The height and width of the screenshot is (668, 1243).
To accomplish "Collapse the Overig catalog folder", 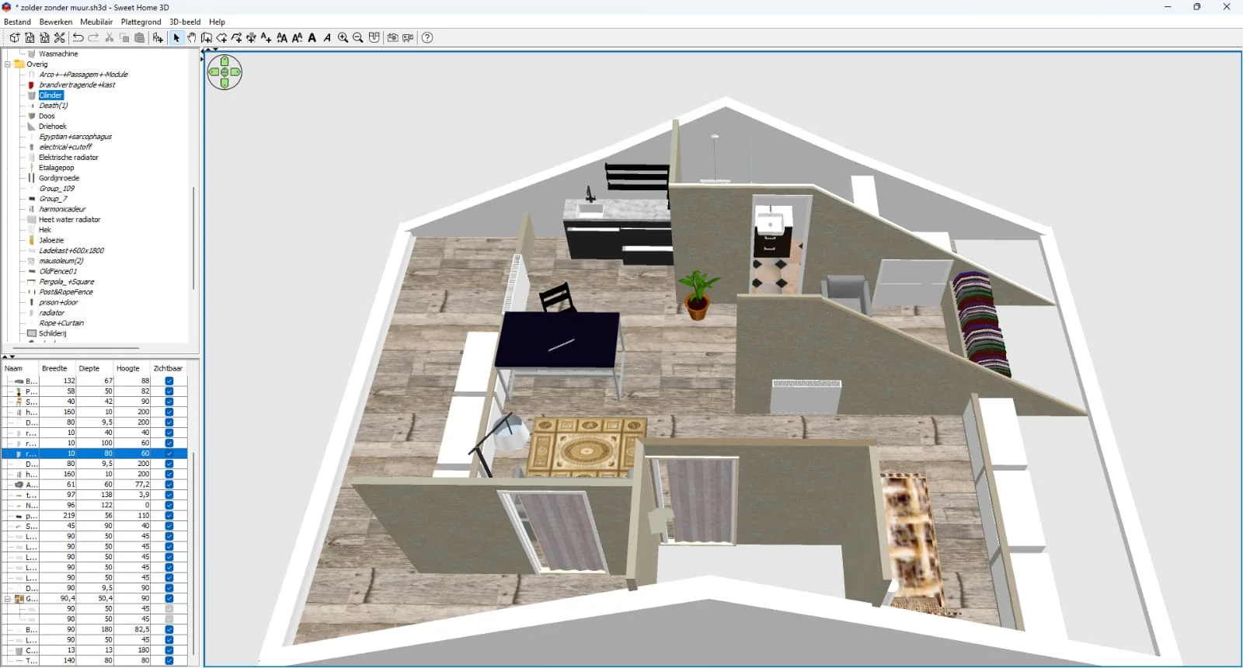I will 8,64.
